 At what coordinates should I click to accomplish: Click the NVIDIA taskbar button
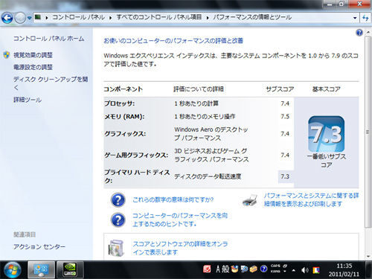pos(70,270)
